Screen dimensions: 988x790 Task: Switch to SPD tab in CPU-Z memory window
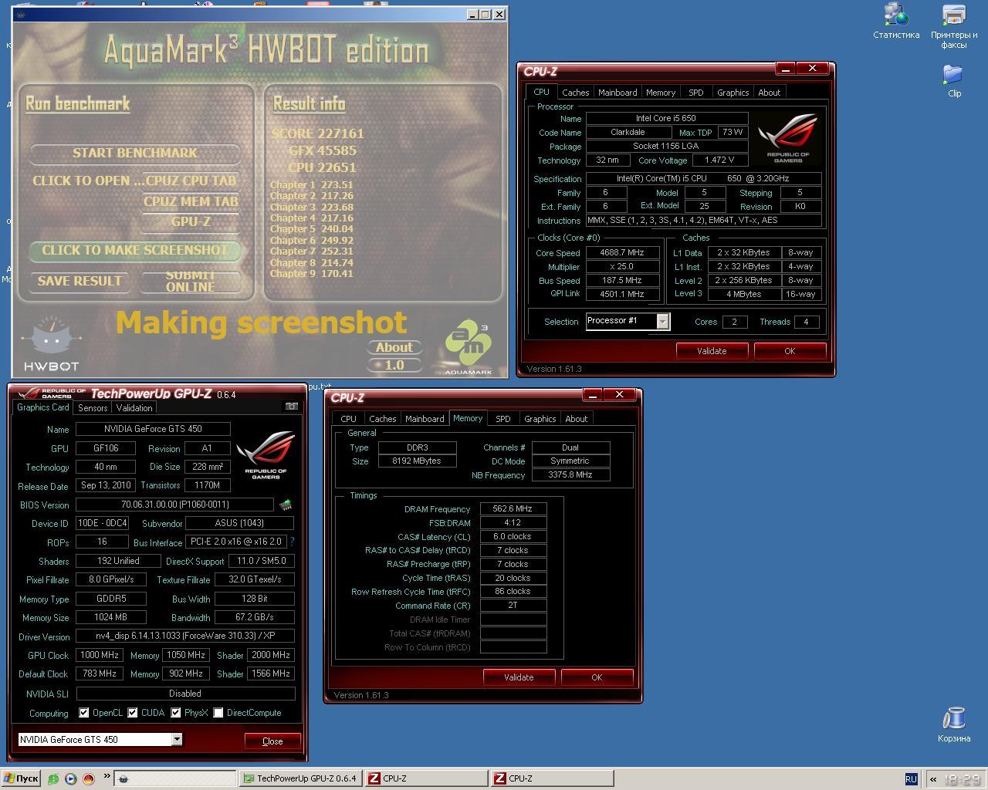[x=503, y=419]
